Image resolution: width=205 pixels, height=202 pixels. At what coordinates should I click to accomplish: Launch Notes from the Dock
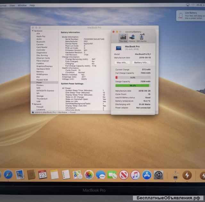point(54,175)
